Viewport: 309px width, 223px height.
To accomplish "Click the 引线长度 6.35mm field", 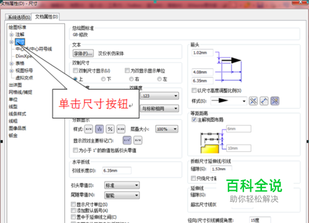I will coord(117,170).
